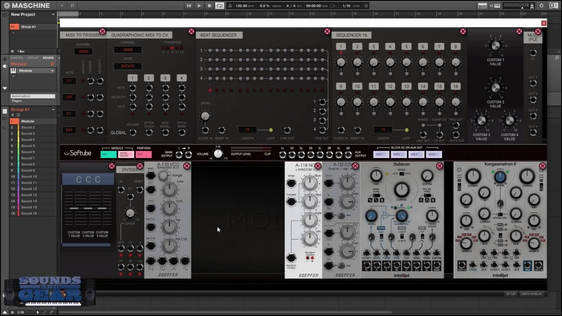Expand the Group A1 list dropdown

53,110
